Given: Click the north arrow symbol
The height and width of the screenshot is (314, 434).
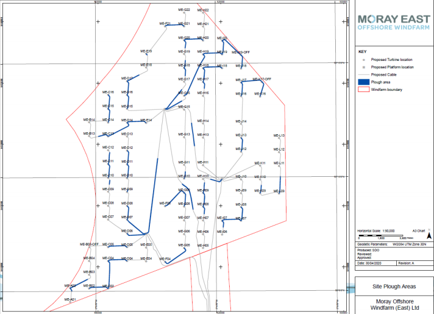Looking at the screenshot, I should click(429, 233).
